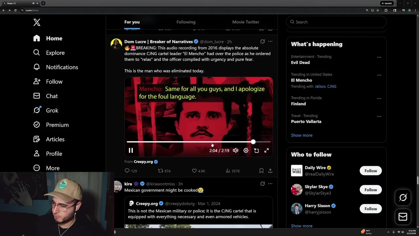The width and height of the screenshot is (419, 236).
Task: Follow Harry Sisson account
Action: [371, 209]
